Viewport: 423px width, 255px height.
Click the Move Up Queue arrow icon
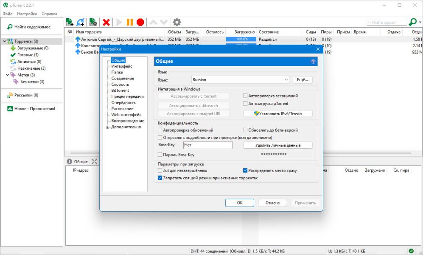point(153,22)
